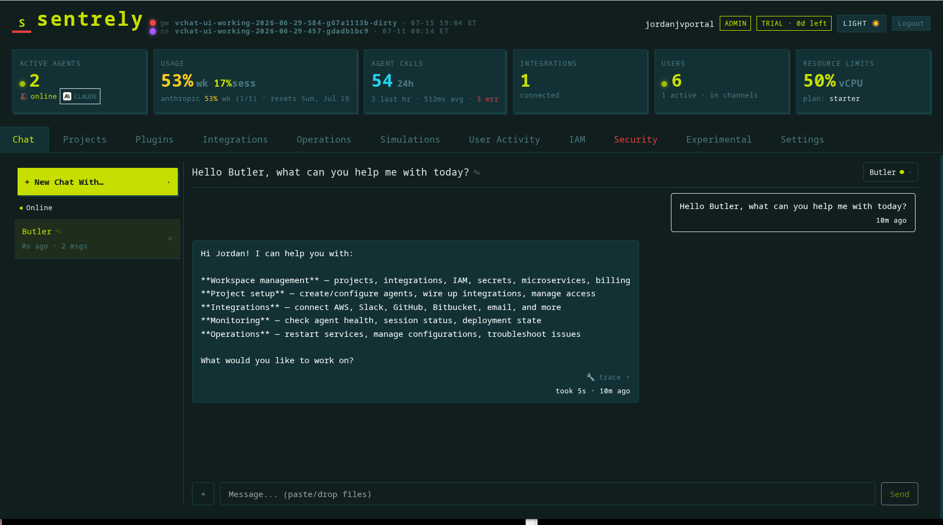Open the Projects tab
Screen dimensions: 943x525
tap(84, 139)
